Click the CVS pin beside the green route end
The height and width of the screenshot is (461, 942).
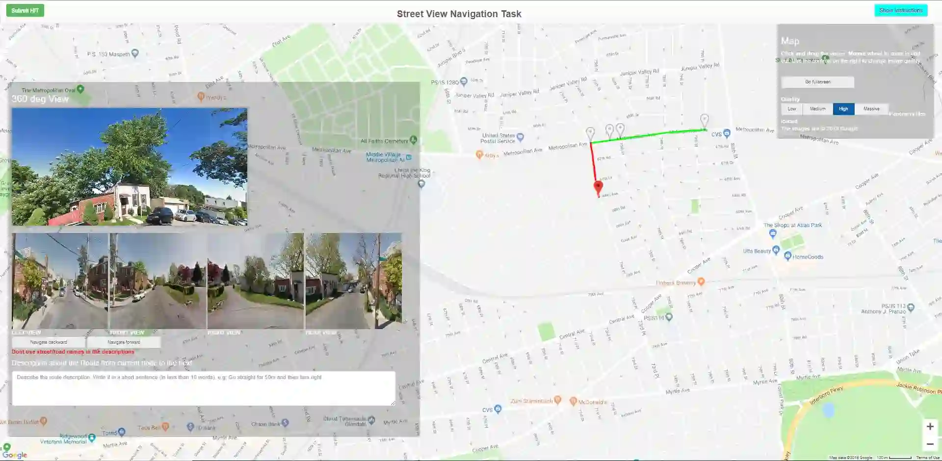[x=727, y=133]
